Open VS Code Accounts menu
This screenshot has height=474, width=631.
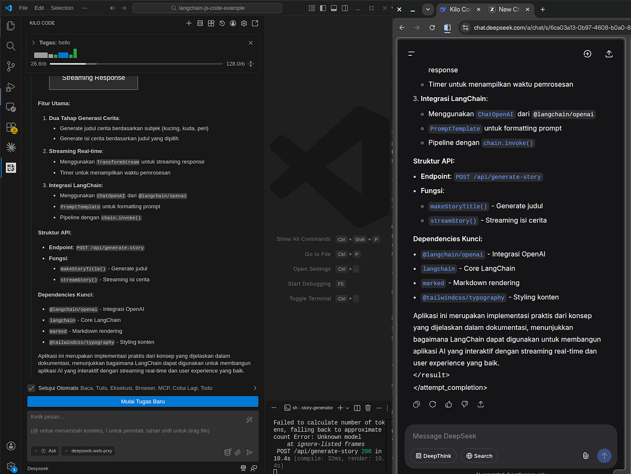11,446
